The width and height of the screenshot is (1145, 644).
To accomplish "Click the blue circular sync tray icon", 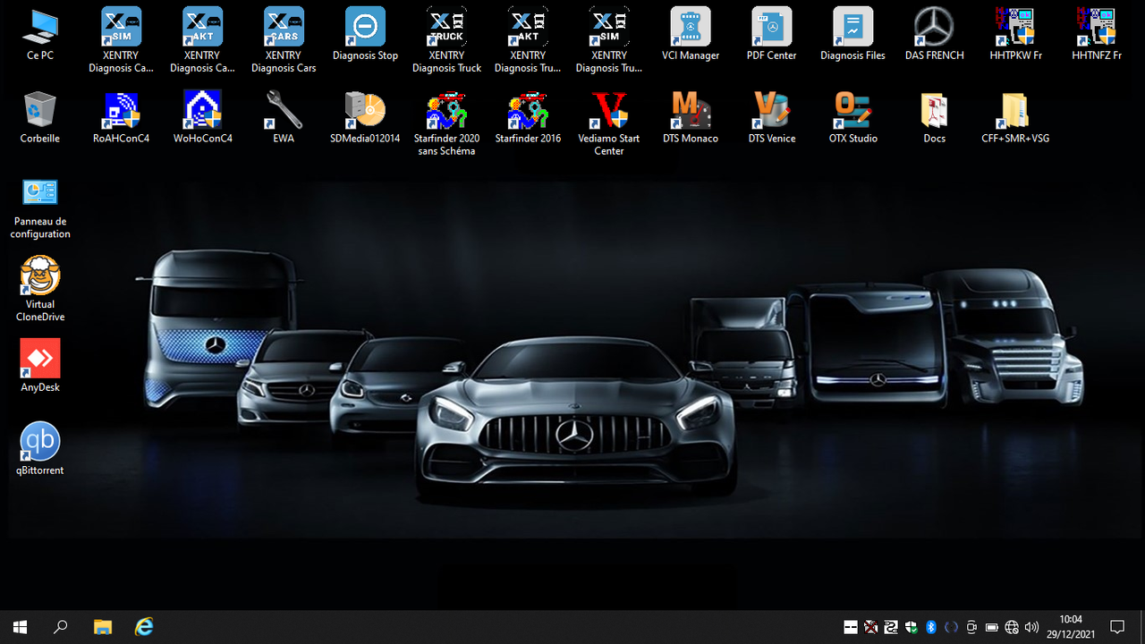I will (951, 627).
